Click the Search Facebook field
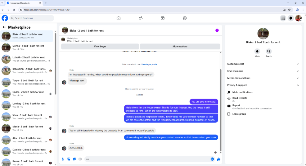This screenshot has height=166, width=306. [32, 18]
